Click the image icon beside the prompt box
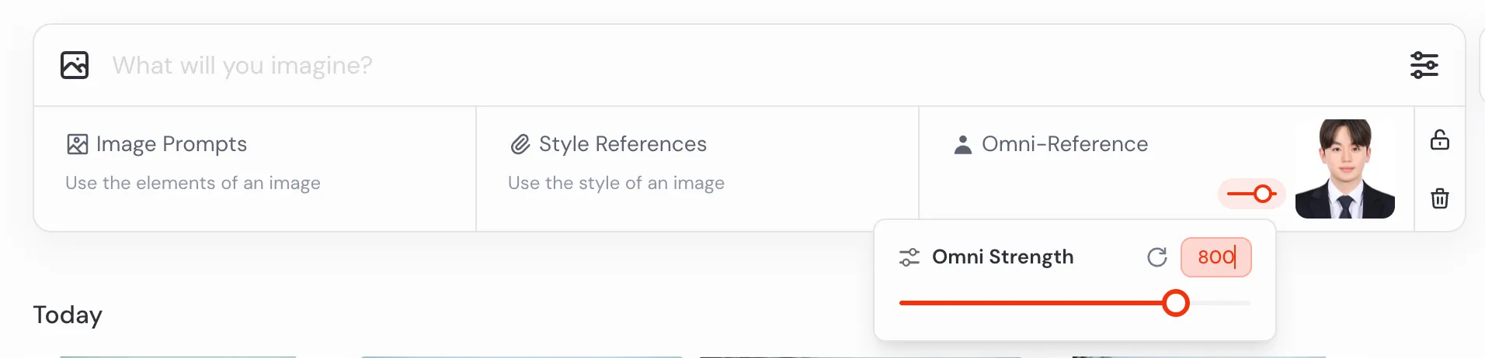Image resolution: width=1485 pixels, height=358 pixels. 75,65
